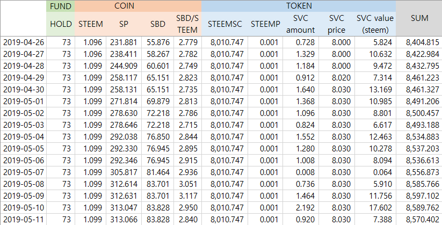Viewport: 442px width, 225px height.
Task: Select the SUM column header
Action: coord(419,18)
